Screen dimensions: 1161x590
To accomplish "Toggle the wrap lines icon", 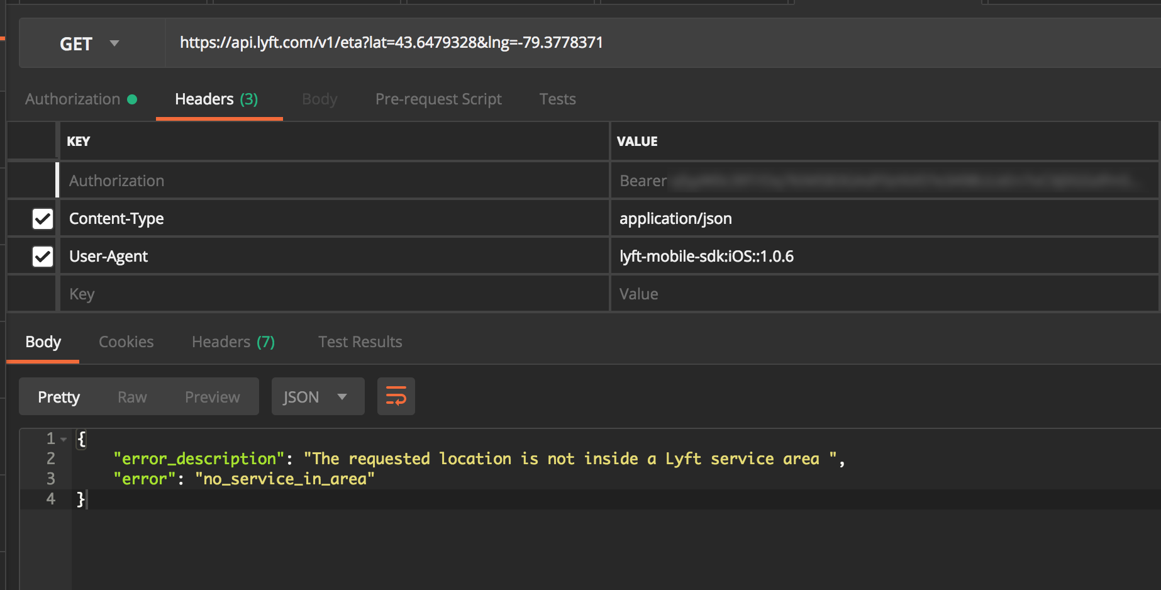I will click(x=396, y=396).
